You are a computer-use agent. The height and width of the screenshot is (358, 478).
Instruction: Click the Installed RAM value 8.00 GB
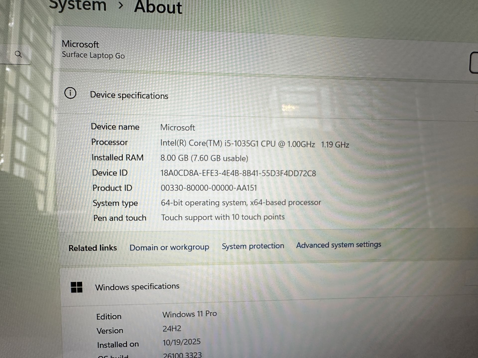pyautogui.click(x=204, y=158)
